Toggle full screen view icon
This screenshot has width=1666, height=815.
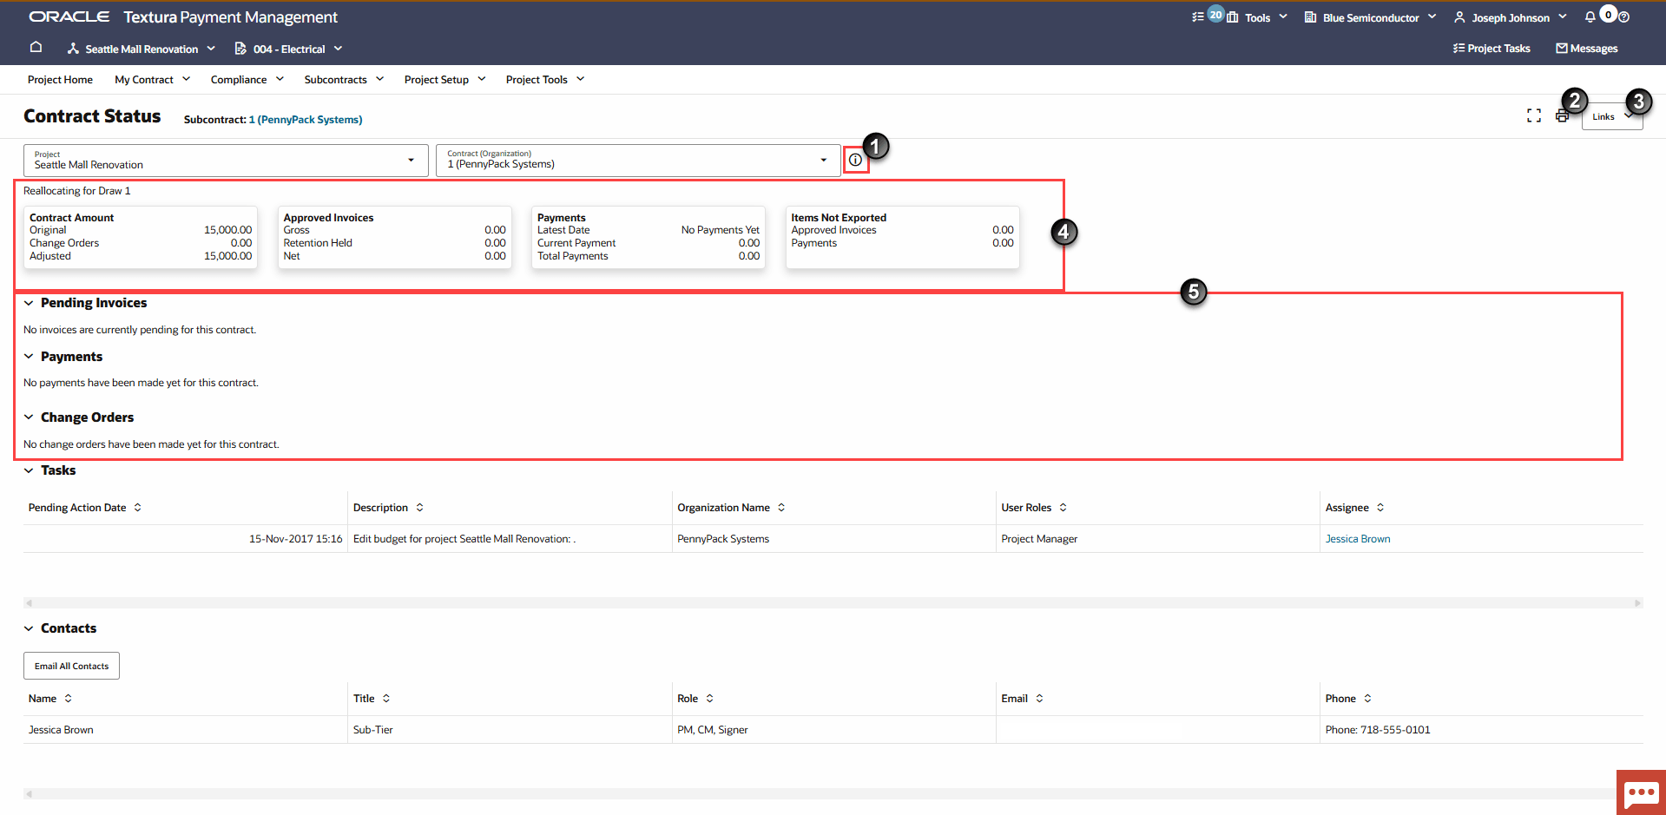1534,115
